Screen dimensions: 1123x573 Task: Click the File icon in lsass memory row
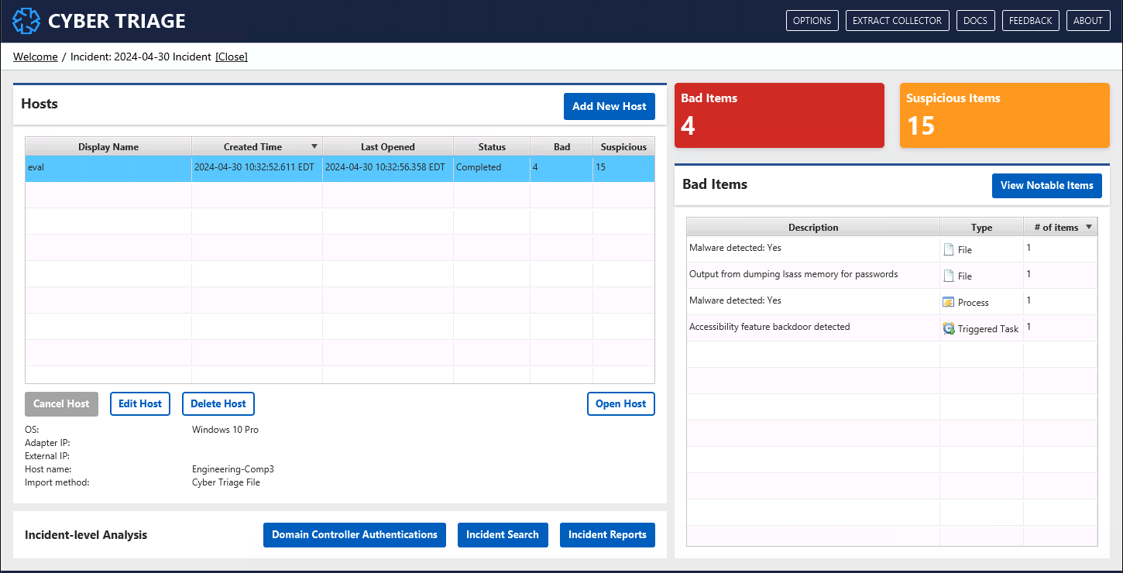pos(949,276)
